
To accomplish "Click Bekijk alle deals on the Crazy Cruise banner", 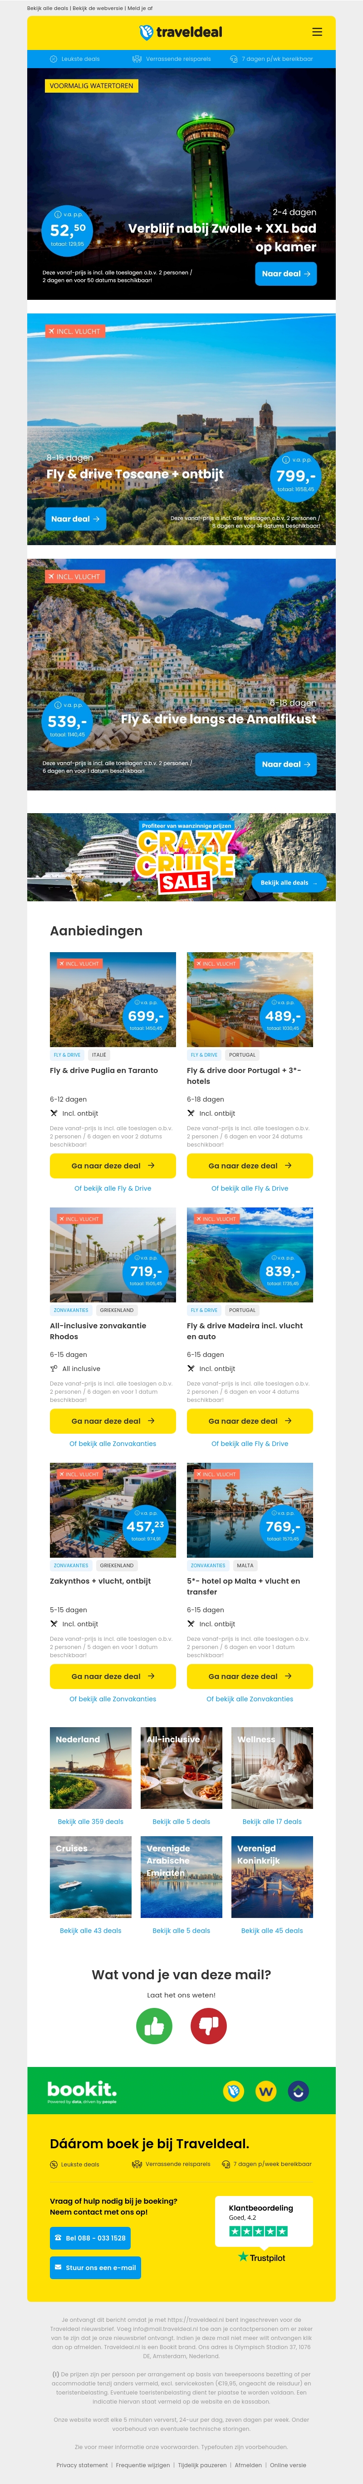I will [288, 882].
